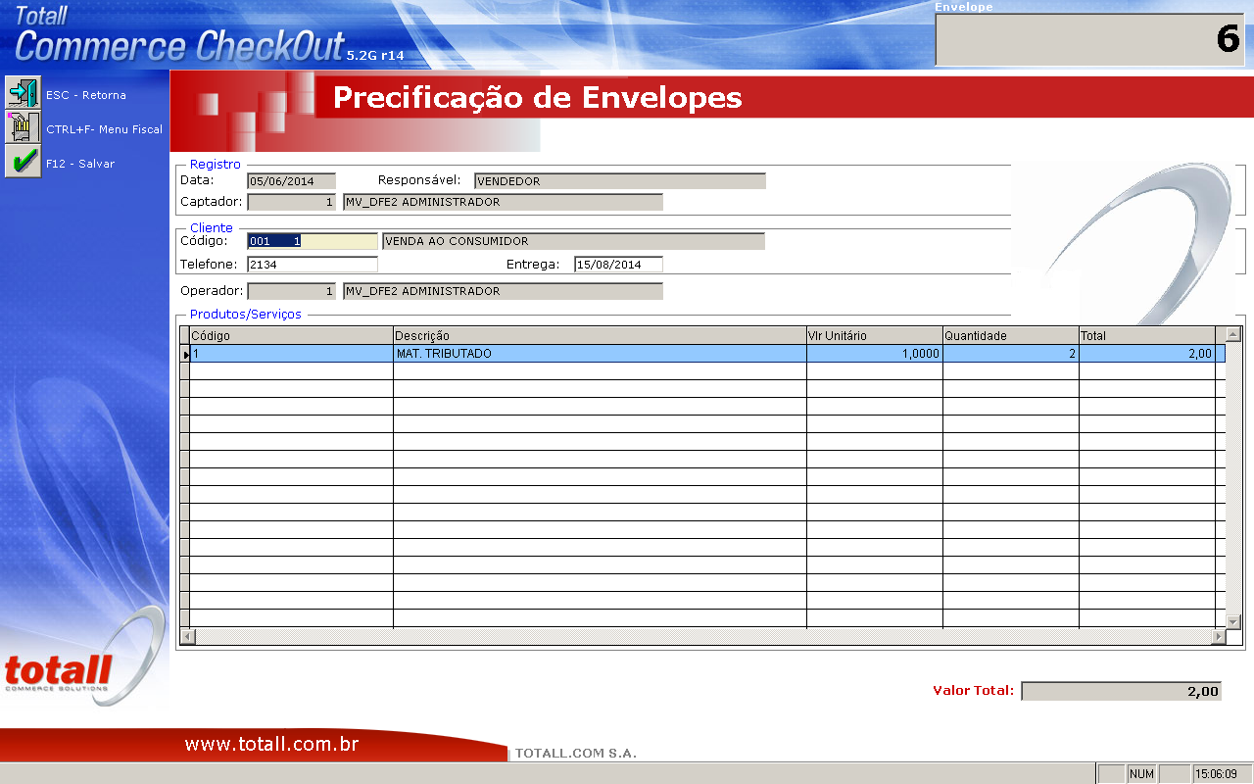The width and height of the screenshot is (1254, 784).
Task: Edit the Entrega date field 15/08/2014
Action: 618,264
